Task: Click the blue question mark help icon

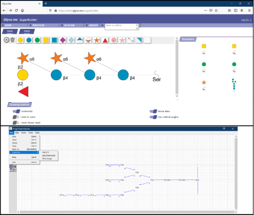Action: pos(11,170)
